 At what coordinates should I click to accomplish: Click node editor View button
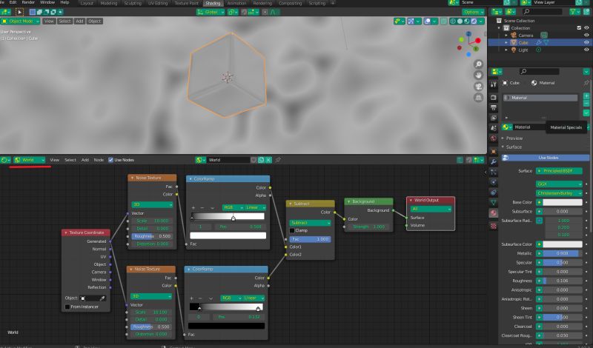click(x=55, y=160)
